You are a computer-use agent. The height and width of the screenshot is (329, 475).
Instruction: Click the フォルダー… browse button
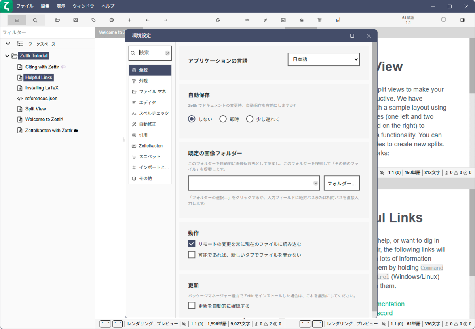point(342,183)
